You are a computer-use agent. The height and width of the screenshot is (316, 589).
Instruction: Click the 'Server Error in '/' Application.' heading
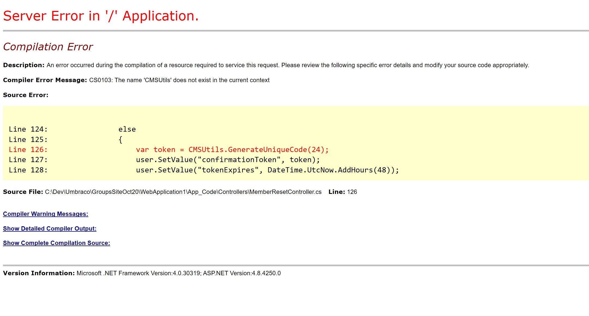101,16
